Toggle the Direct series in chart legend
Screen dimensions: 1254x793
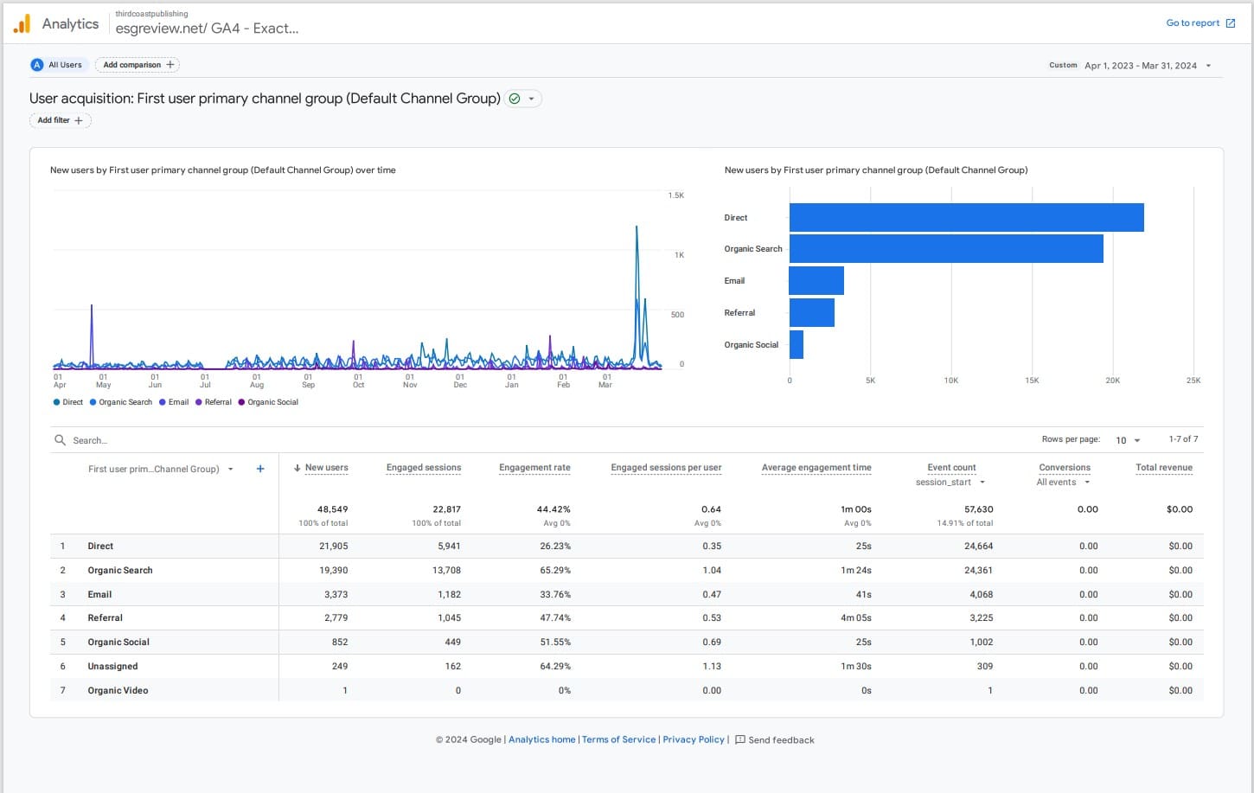(68, 402)
